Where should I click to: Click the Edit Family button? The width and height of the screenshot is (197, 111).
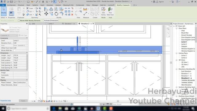103,11
